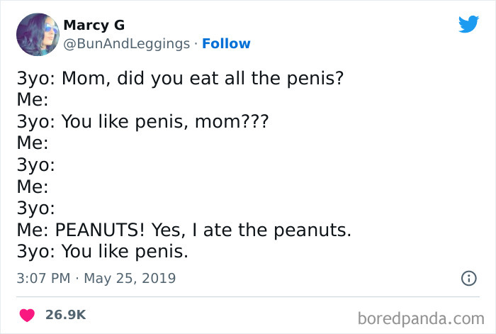Like the tweet with the pink heart
Screen dimensions: 496x334
click(28, 314)
